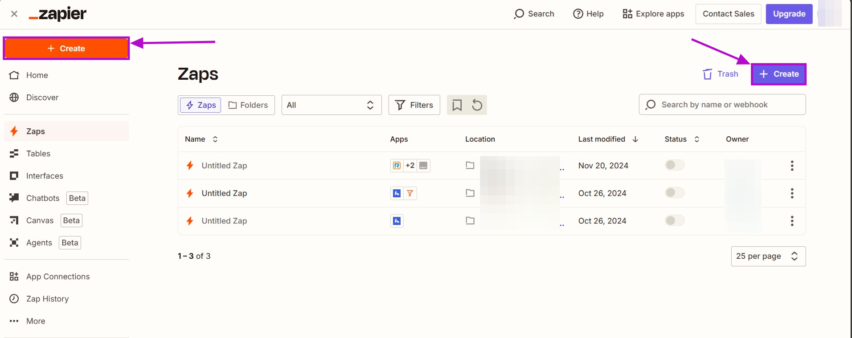Open the Trash

coord(721,74)
